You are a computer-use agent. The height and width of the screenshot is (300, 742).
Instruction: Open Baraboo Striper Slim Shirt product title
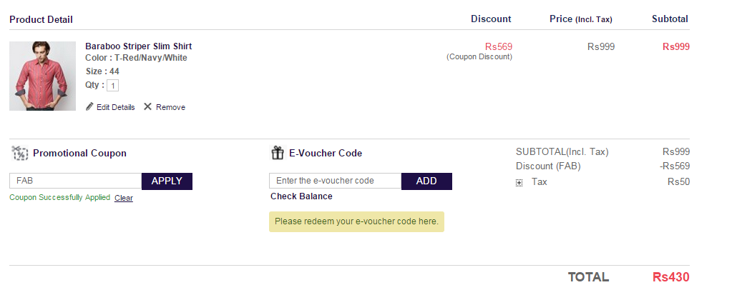(x=139, y=46)
